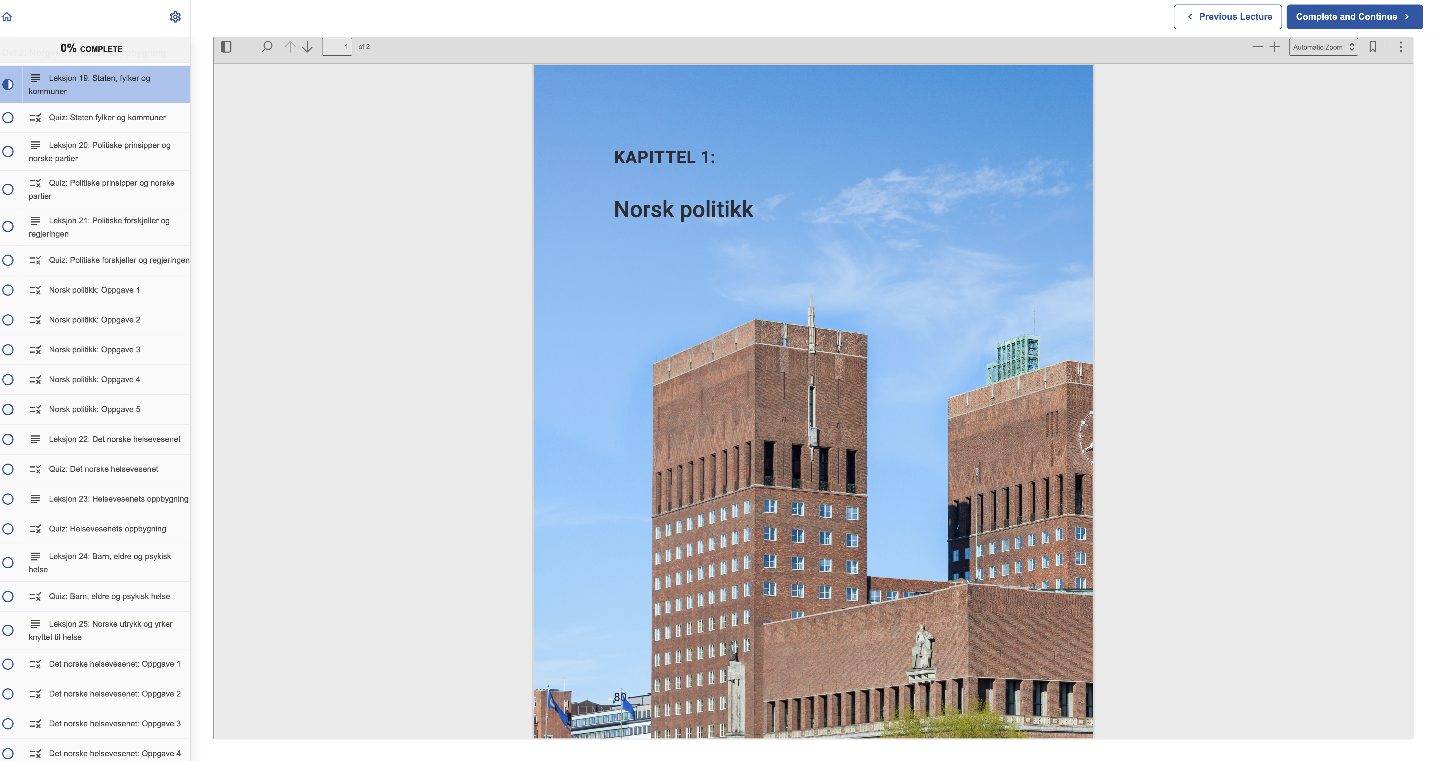Click completion circle for Leksjon 21

[x=8, y=227]
